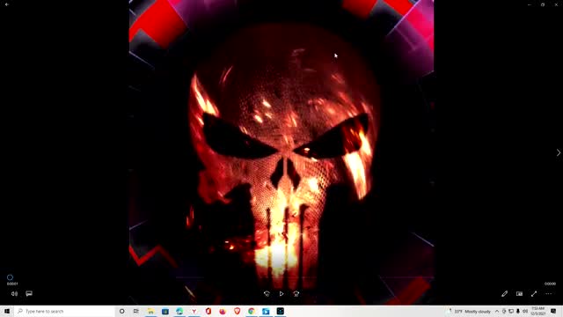This screenshot has height=317, width=563.
Task: Go back with the top-left arrow
Action: [7, 4]
